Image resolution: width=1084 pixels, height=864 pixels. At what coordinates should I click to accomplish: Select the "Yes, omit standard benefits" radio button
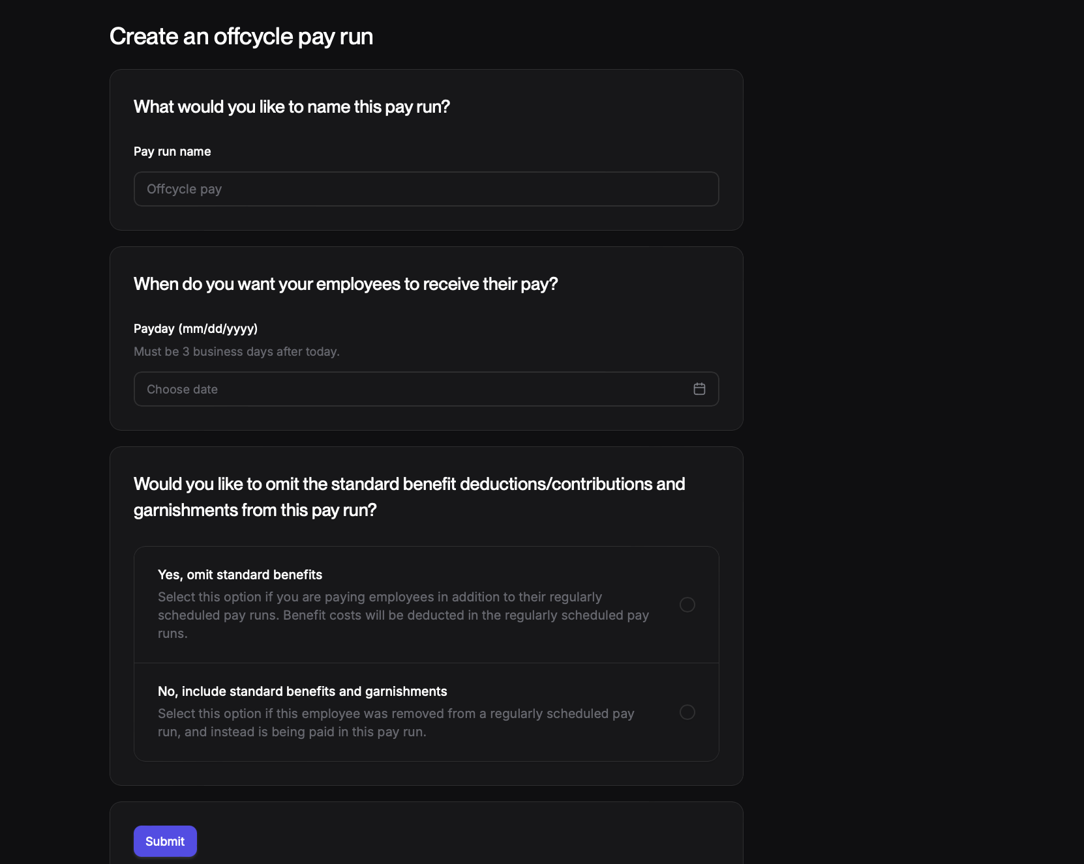click(x=687, y=605)
